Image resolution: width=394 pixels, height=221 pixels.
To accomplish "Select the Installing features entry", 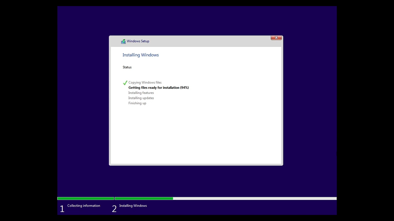I will (x=141, y=93).
